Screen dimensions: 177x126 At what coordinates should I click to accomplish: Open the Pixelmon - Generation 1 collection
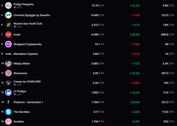coord(28,102)
